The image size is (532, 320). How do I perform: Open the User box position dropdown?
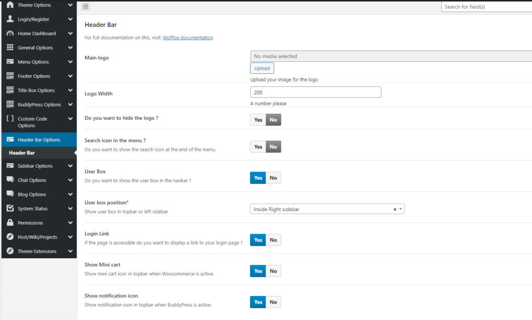pyautogui.click(x=327, y=209)
